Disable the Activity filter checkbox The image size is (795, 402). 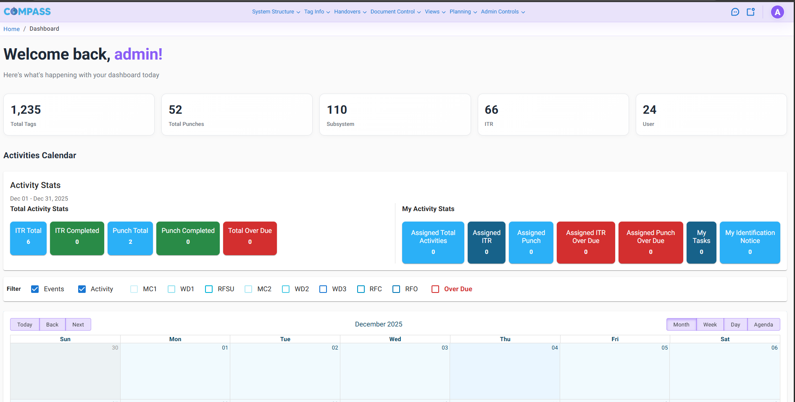[x=82, y=289]
